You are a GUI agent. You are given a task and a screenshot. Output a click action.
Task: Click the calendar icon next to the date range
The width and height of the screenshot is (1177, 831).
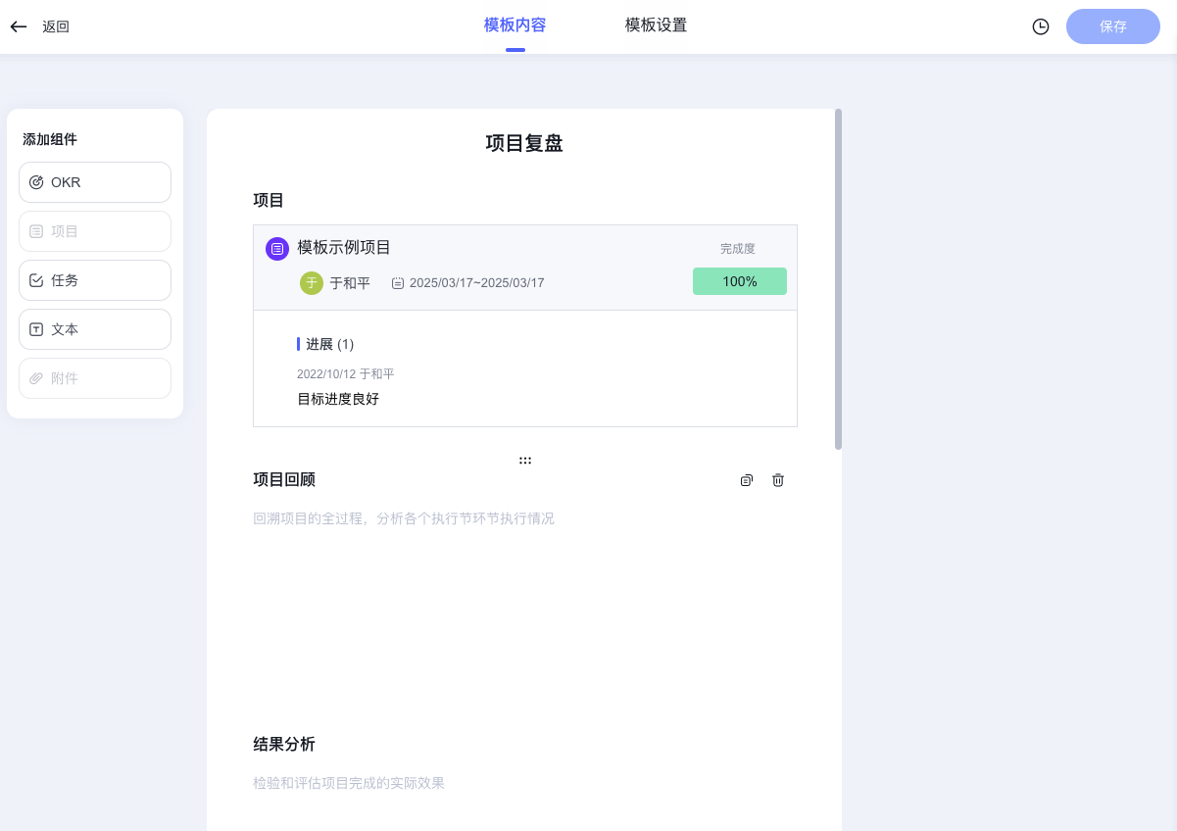[x=398, y=283]
